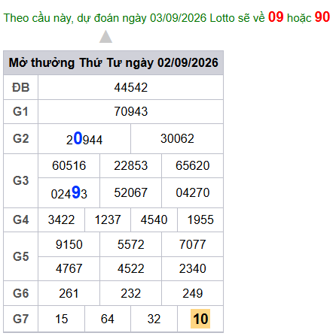This screenshot has width=336, height=336.
Task: Click the red predicted number 09
Action: [x=276, y=17]
